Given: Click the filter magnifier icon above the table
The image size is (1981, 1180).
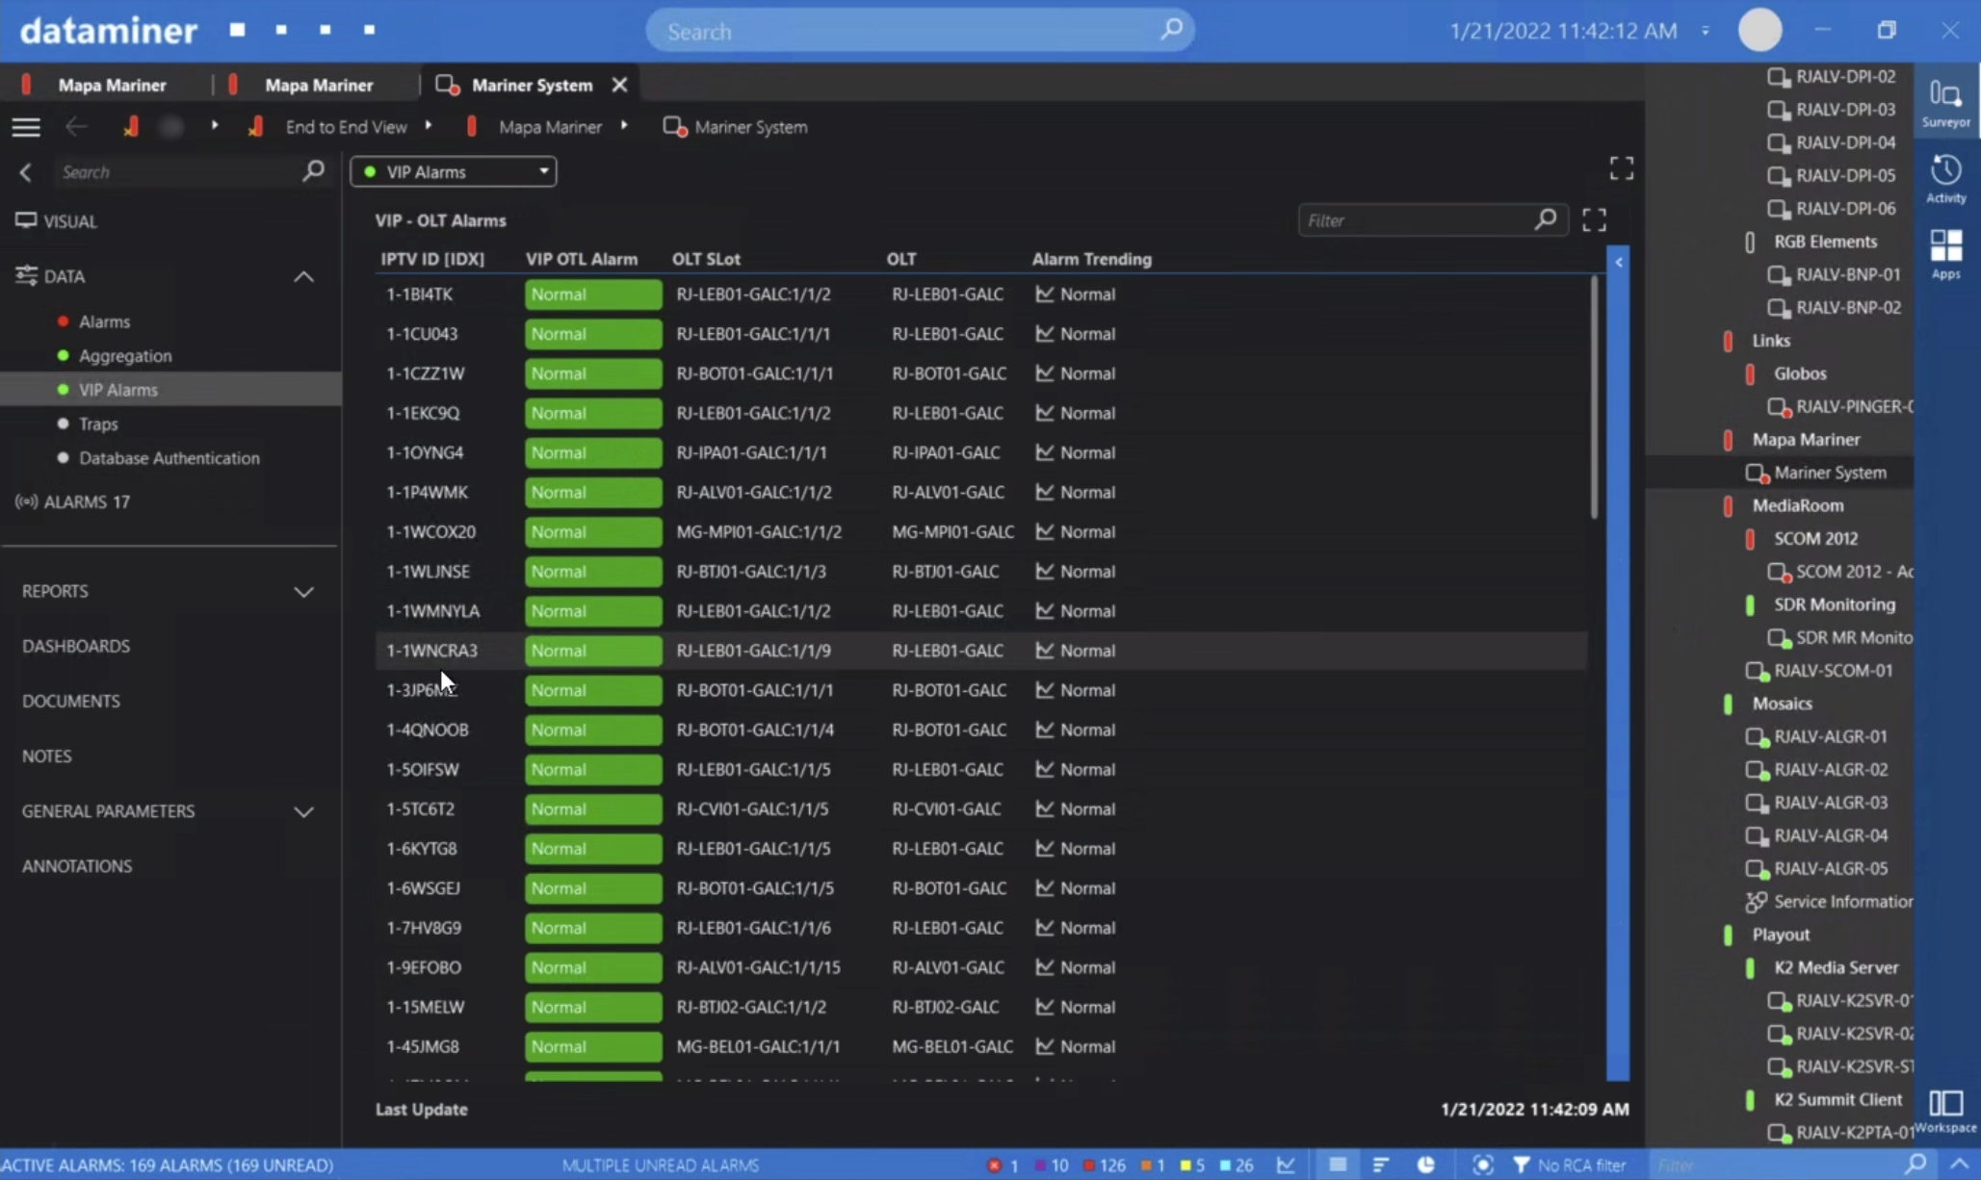Looking at the screenshot, I should tap(1545, 220).
